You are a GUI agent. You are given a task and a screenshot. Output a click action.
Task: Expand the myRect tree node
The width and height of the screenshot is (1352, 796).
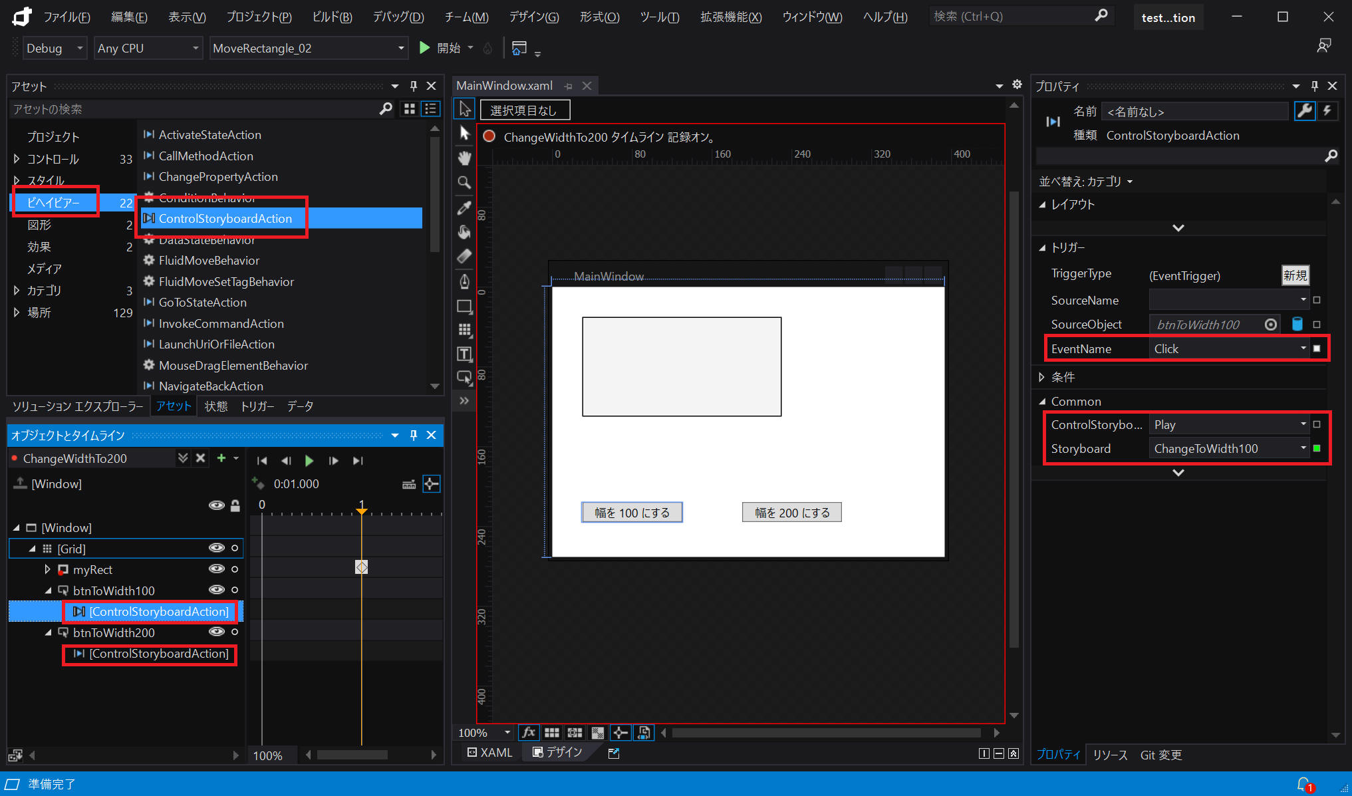point(47,569)
